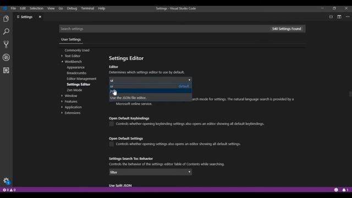Open the File menu

point(13,8)
